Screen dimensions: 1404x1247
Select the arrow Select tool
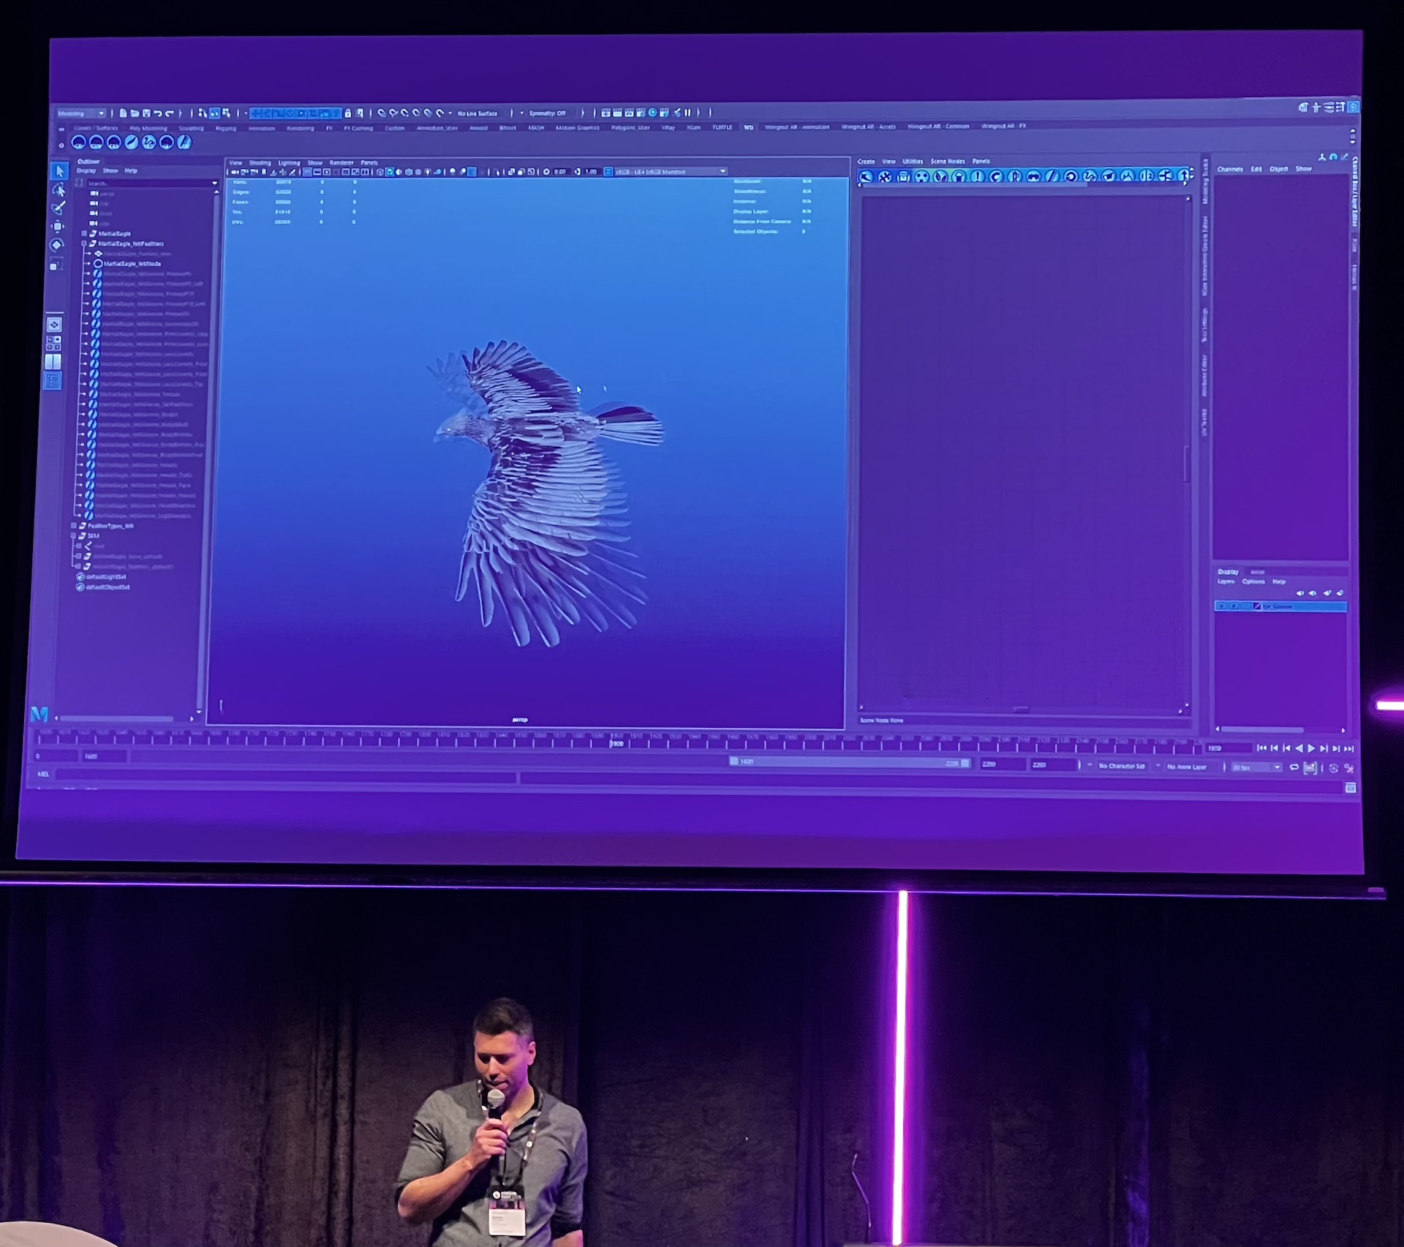[59, 171]
